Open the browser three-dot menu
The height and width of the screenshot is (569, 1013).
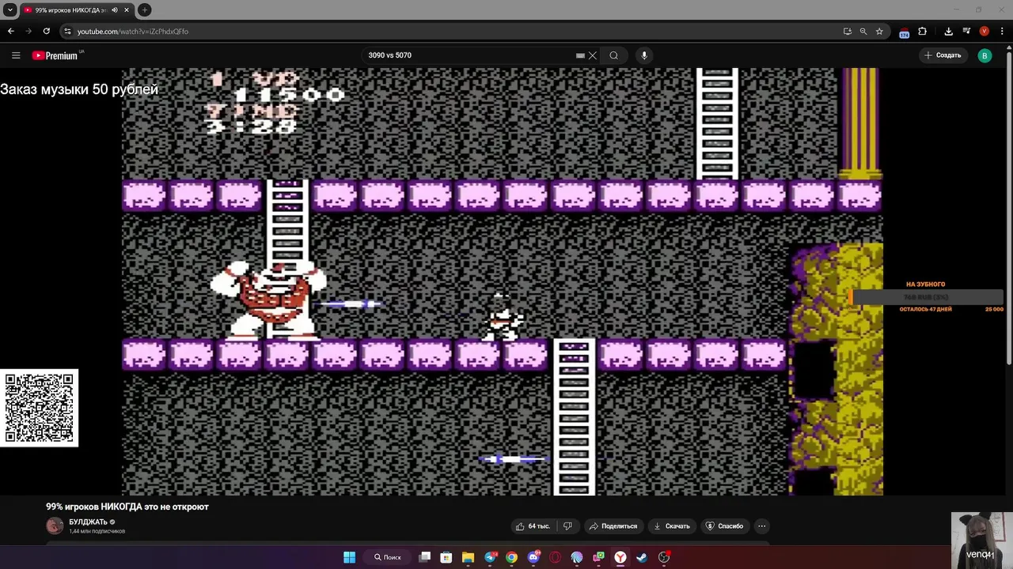pos(1002,32)
